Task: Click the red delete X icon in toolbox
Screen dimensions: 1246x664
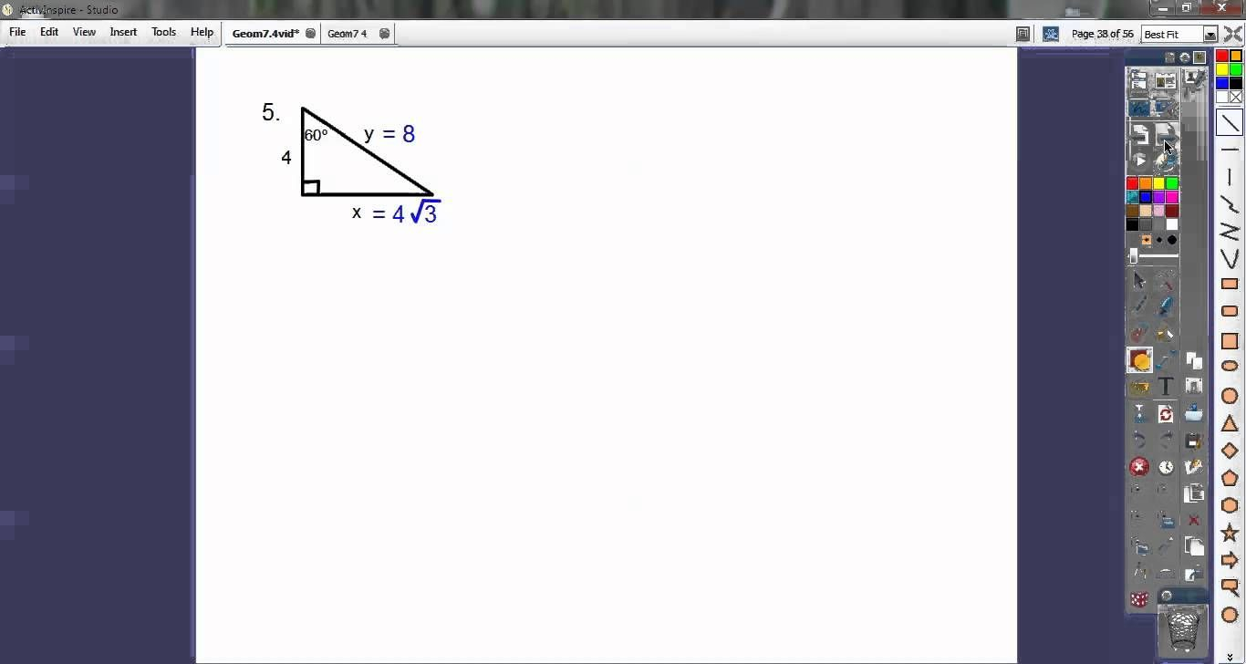Action: tap(1194, 520)
